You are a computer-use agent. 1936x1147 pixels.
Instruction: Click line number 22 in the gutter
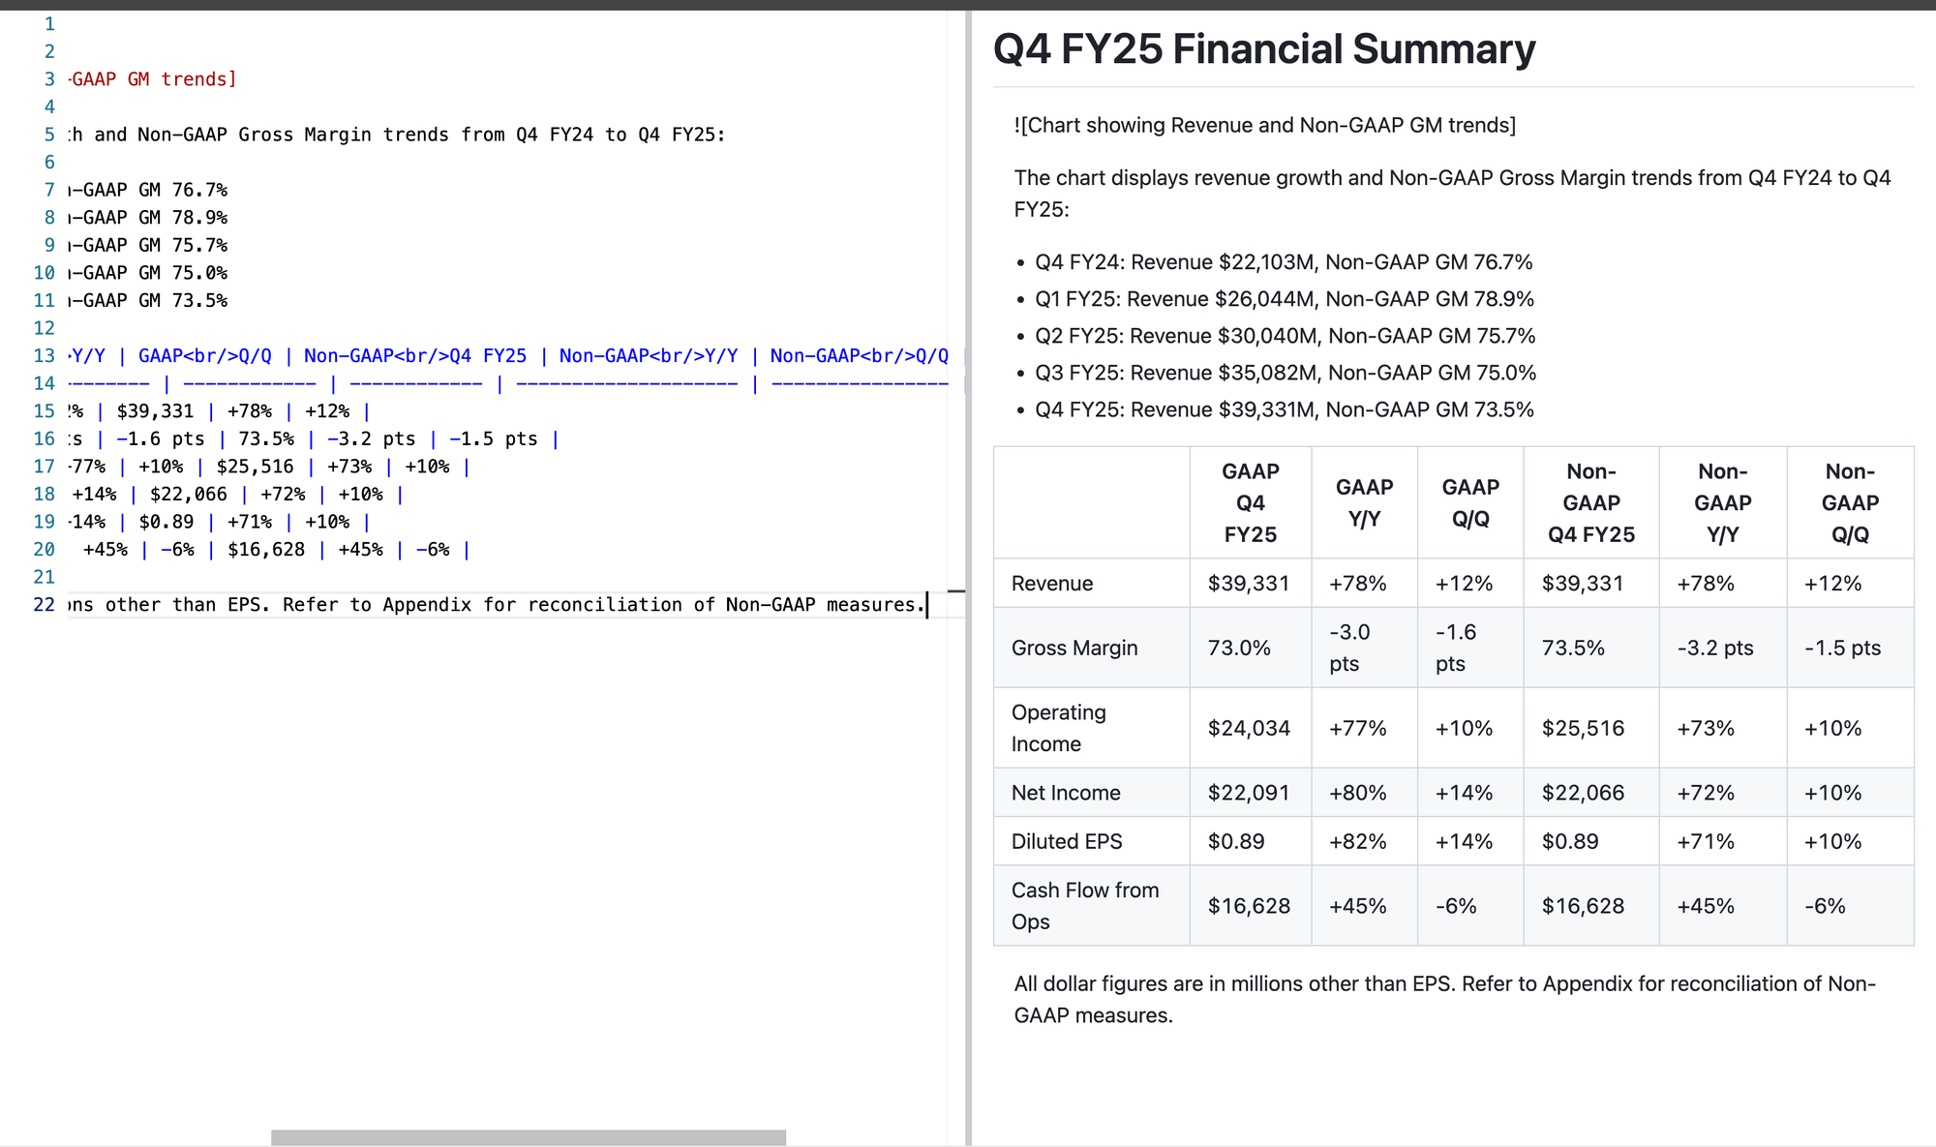point(45,605)
